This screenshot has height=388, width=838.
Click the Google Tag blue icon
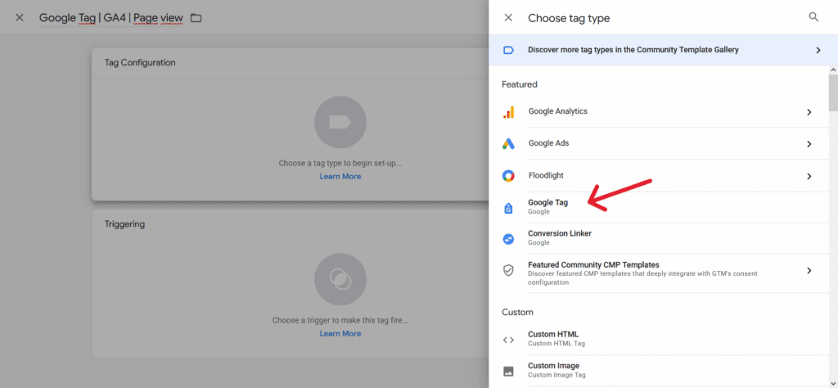(x=508, y=209)
